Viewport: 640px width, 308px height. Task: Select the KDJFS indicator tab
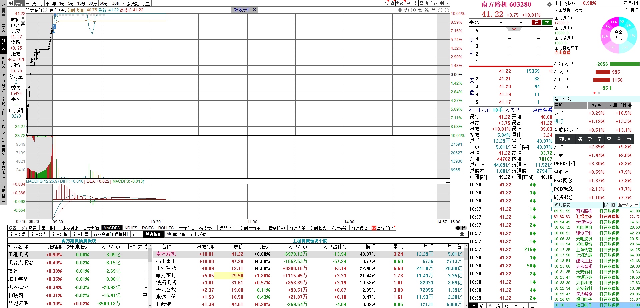tap(131, 228)
